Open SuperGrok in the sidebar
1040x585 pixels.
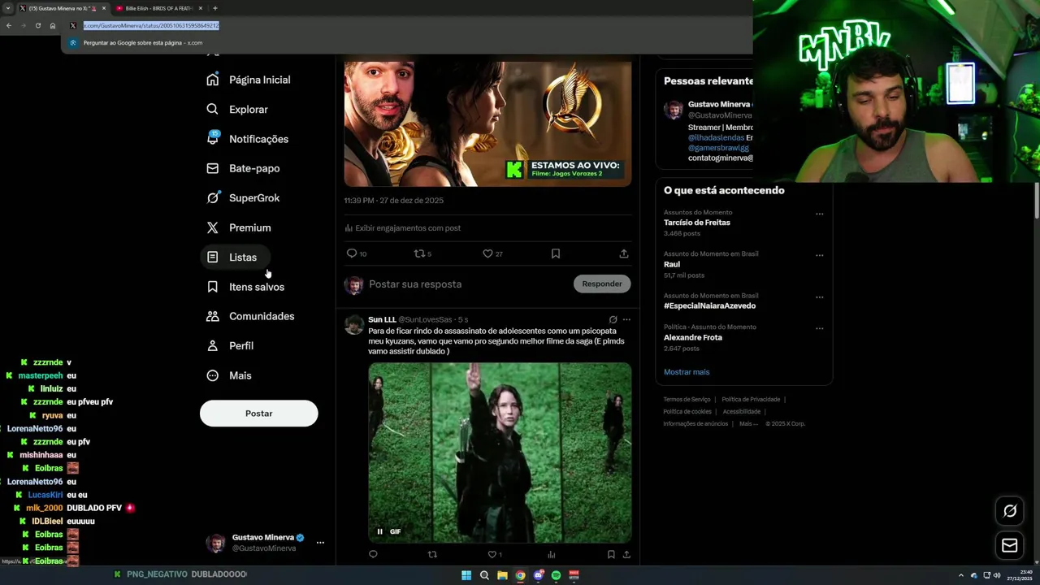tap(243, 198)
